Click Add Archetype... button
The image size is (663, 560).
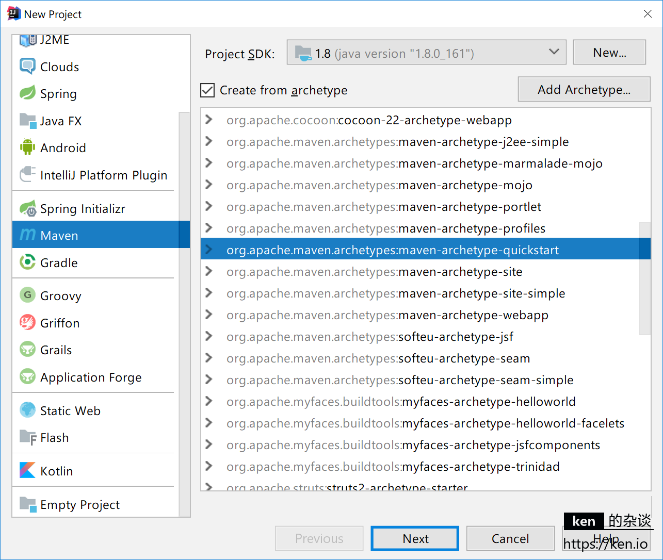click(584, 90)
